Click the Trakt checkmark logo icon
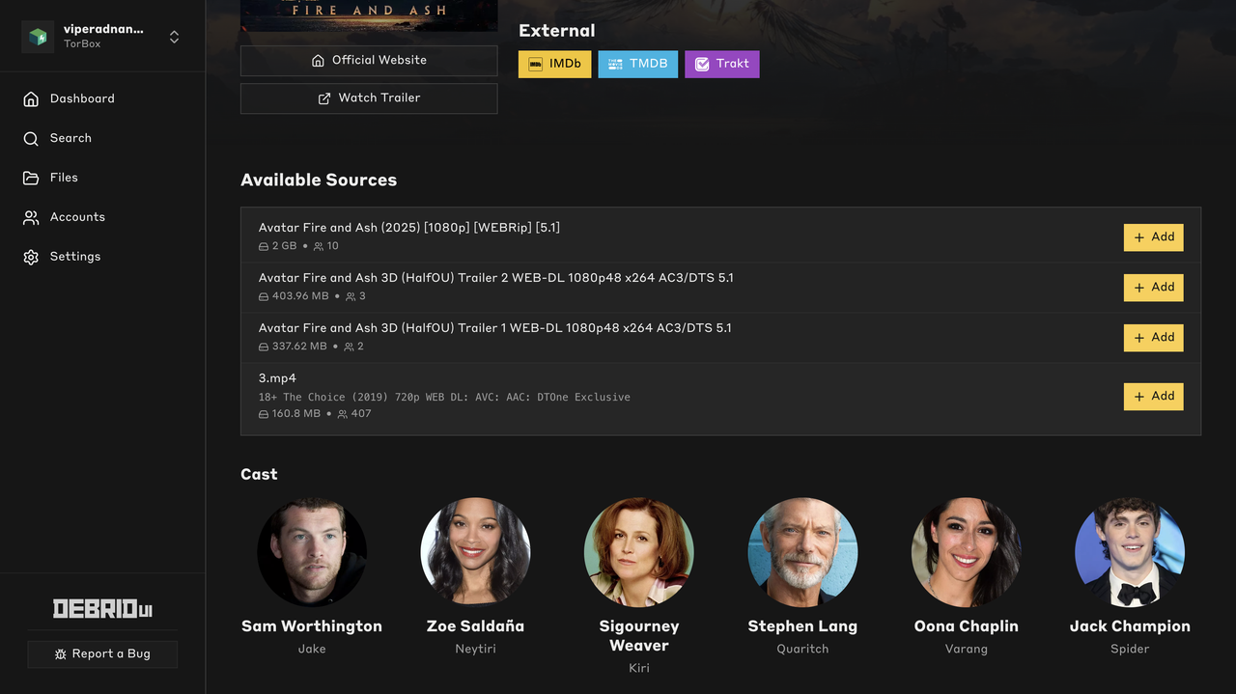The height and width of the screenshot is (694, 1236). tap(702, 64)
